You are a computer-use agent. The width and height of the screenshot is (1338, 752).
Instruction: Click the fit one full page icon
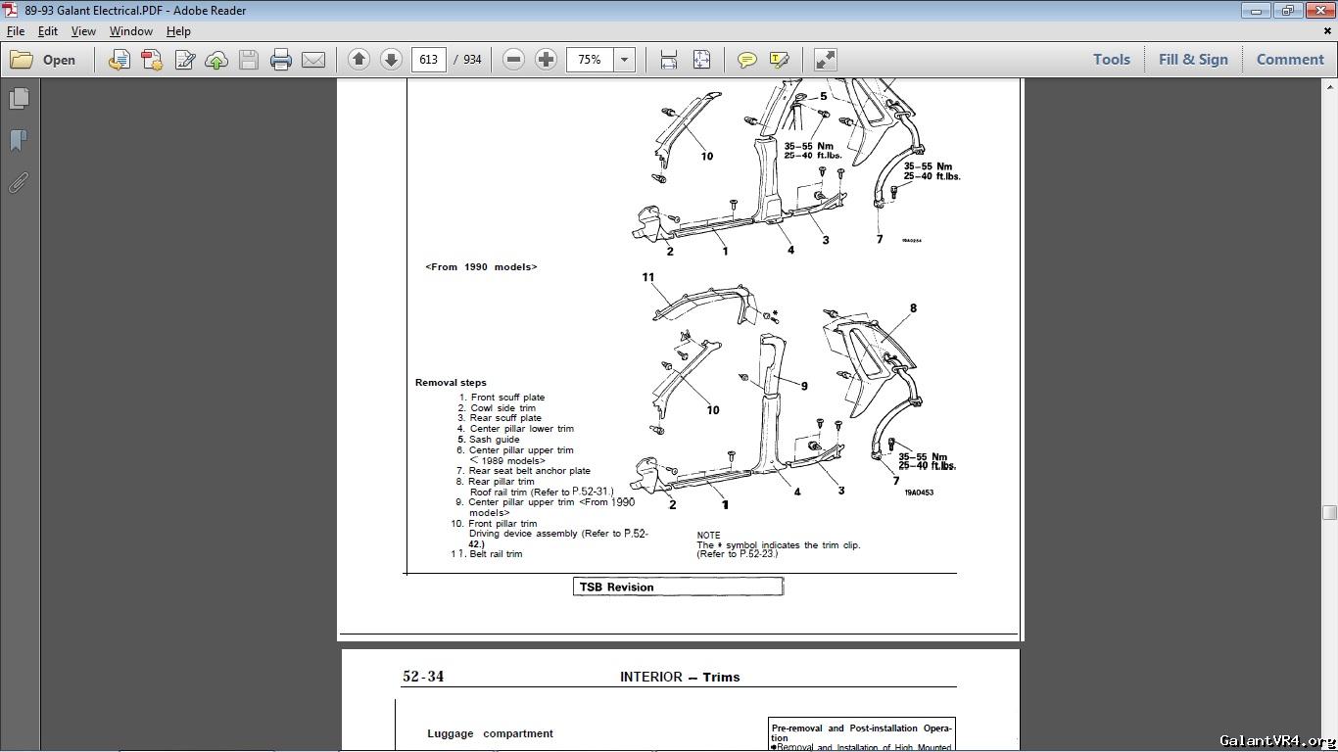(701, 60)
